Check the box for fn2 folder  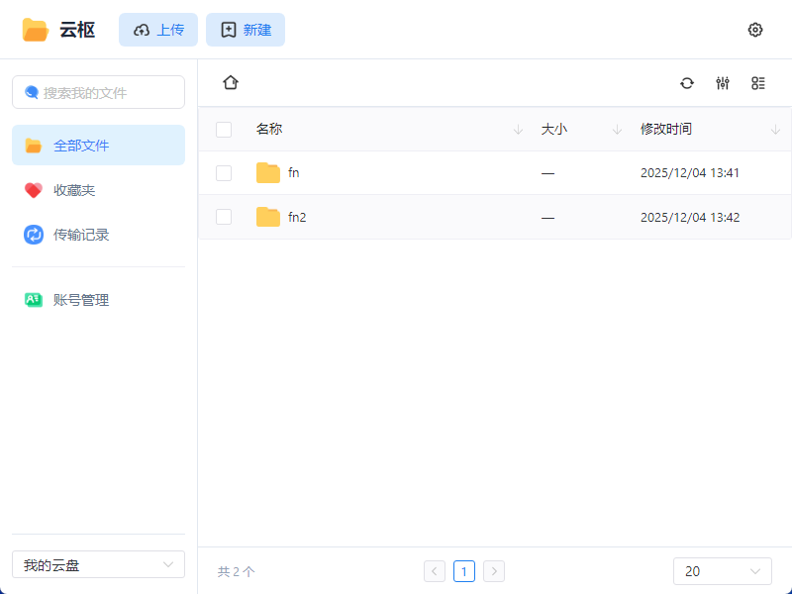(x=224, y=218)
